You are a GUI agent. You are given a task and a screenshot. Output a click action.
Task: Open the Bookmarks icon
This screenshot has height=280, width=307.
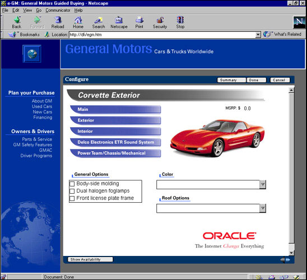13,34
